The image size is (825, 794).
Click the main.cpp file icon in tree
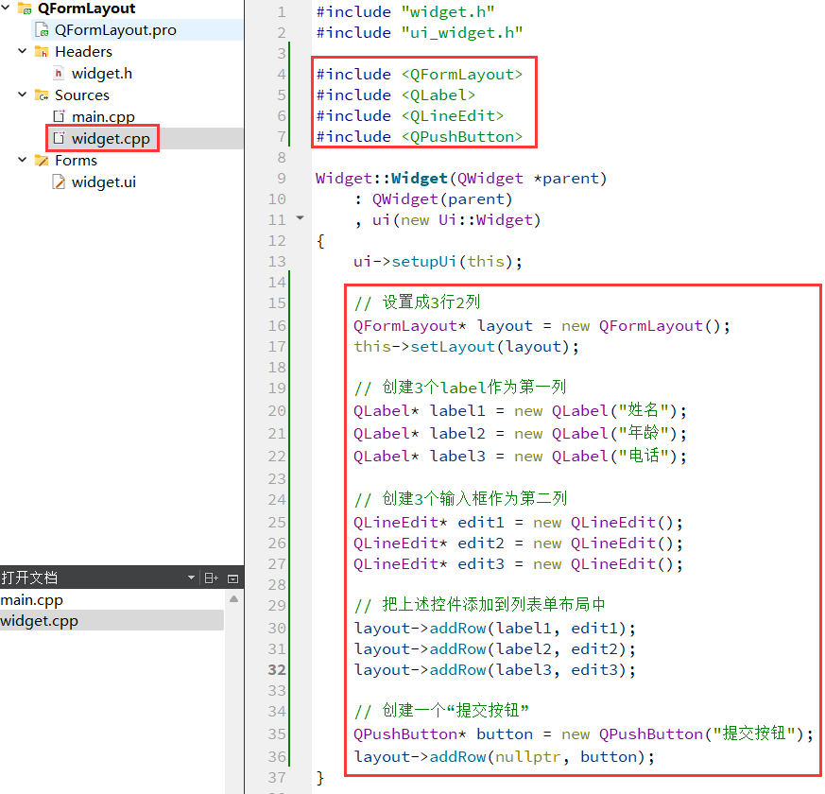(59, 116)
